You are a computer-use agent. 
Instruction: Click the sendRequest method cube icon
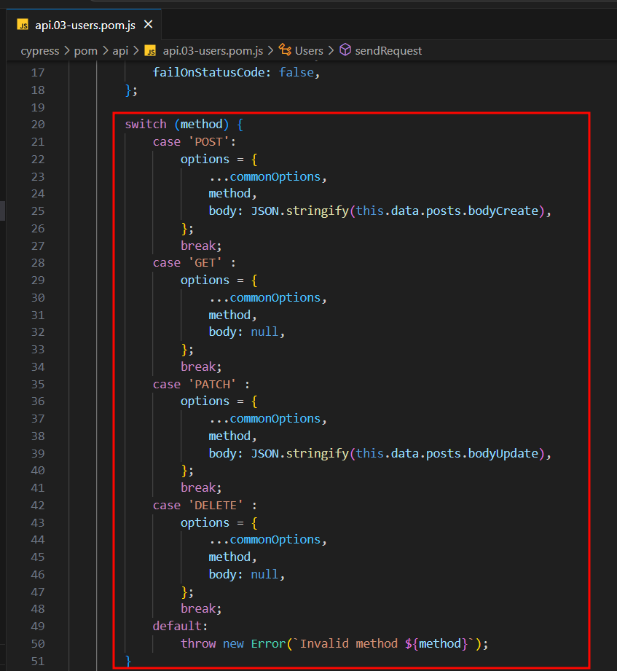[345, 50]
